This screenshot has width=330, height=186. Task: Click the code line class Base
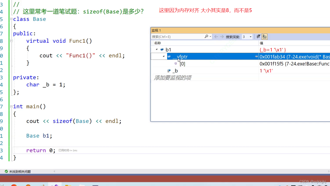pyautogui.click(x=29, y=19)
